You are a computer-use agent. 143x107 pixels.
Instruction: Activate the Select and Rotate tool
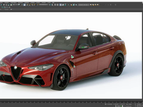[x=6, y=5]
